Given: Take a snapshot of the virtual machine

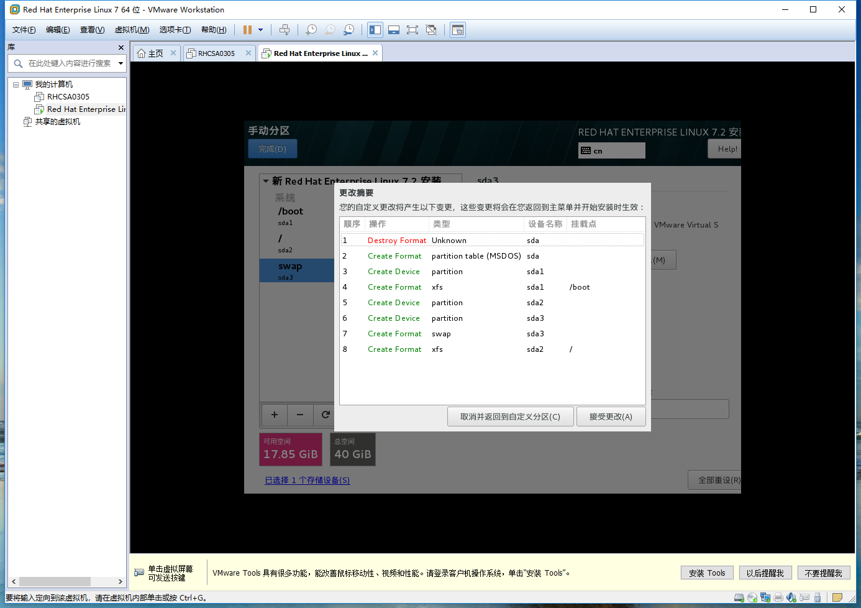Looking at the screenshot, I should (311, 30).
